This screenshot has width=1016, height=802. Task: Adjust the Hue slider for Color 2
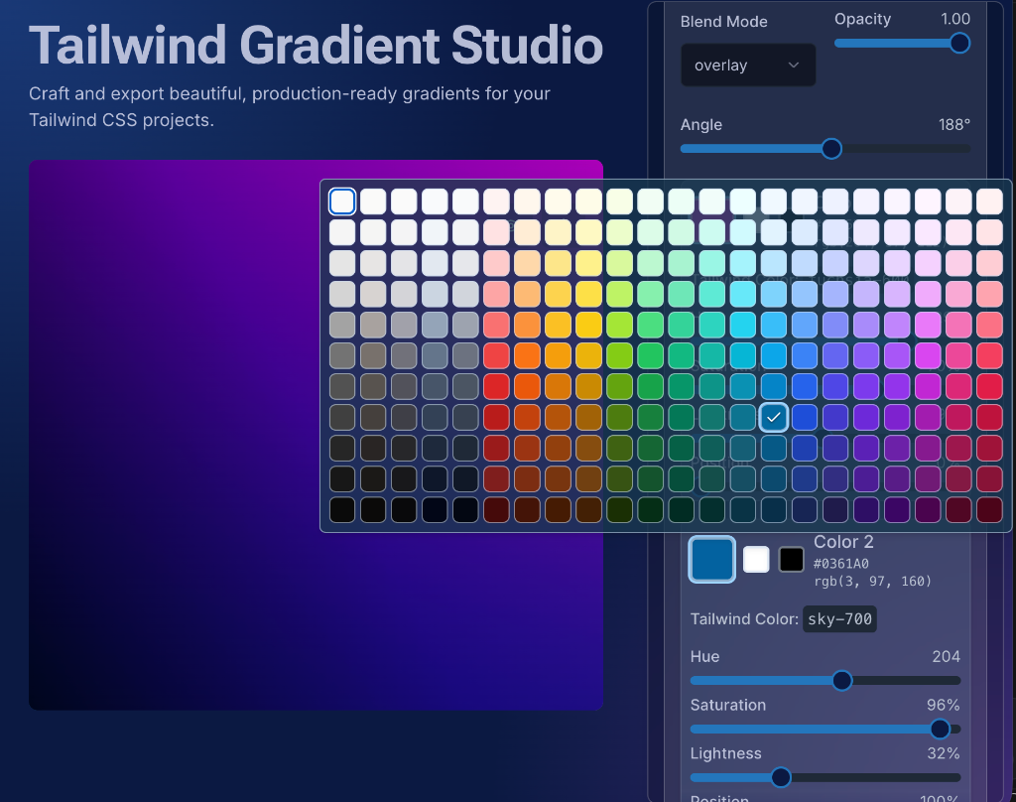[842, 680]
